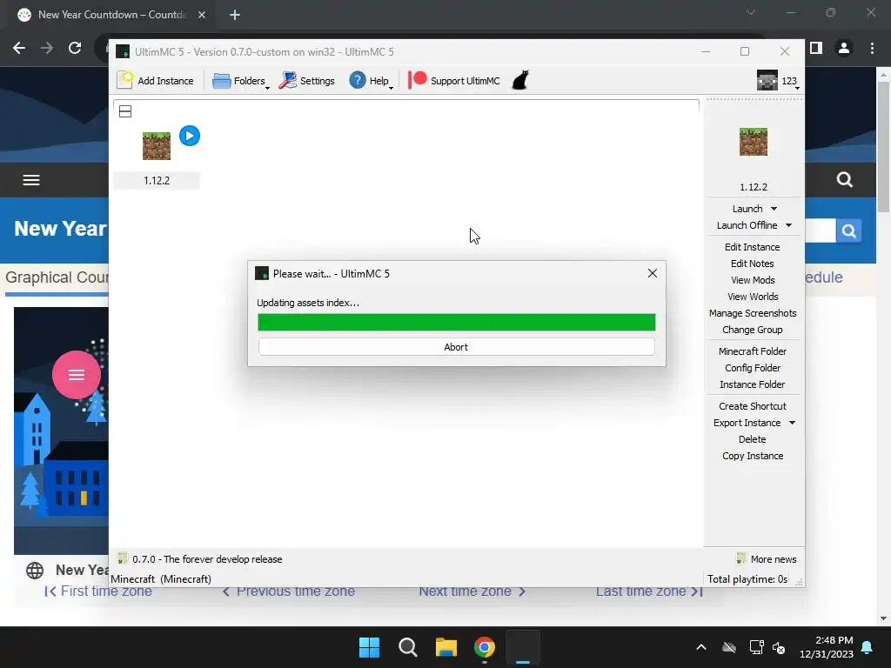Click the Next time zone link

[472, 591]
